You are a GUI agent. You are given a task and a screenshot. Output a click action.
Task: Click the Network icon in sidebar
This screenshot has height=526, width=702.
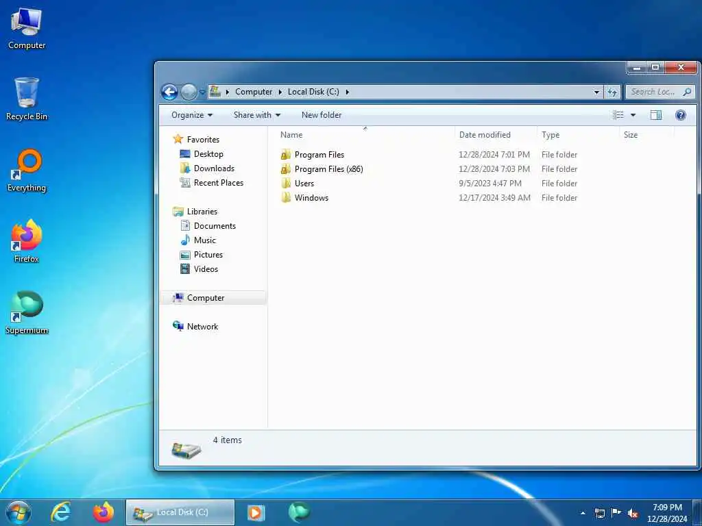178,326
